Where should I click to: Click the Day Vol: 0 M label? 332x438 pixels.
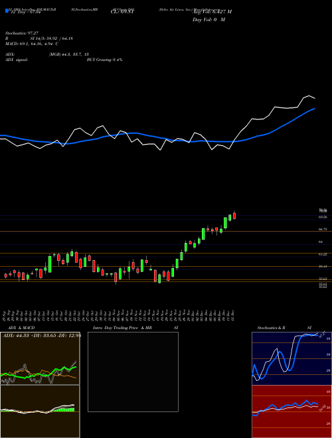point(208,20)
